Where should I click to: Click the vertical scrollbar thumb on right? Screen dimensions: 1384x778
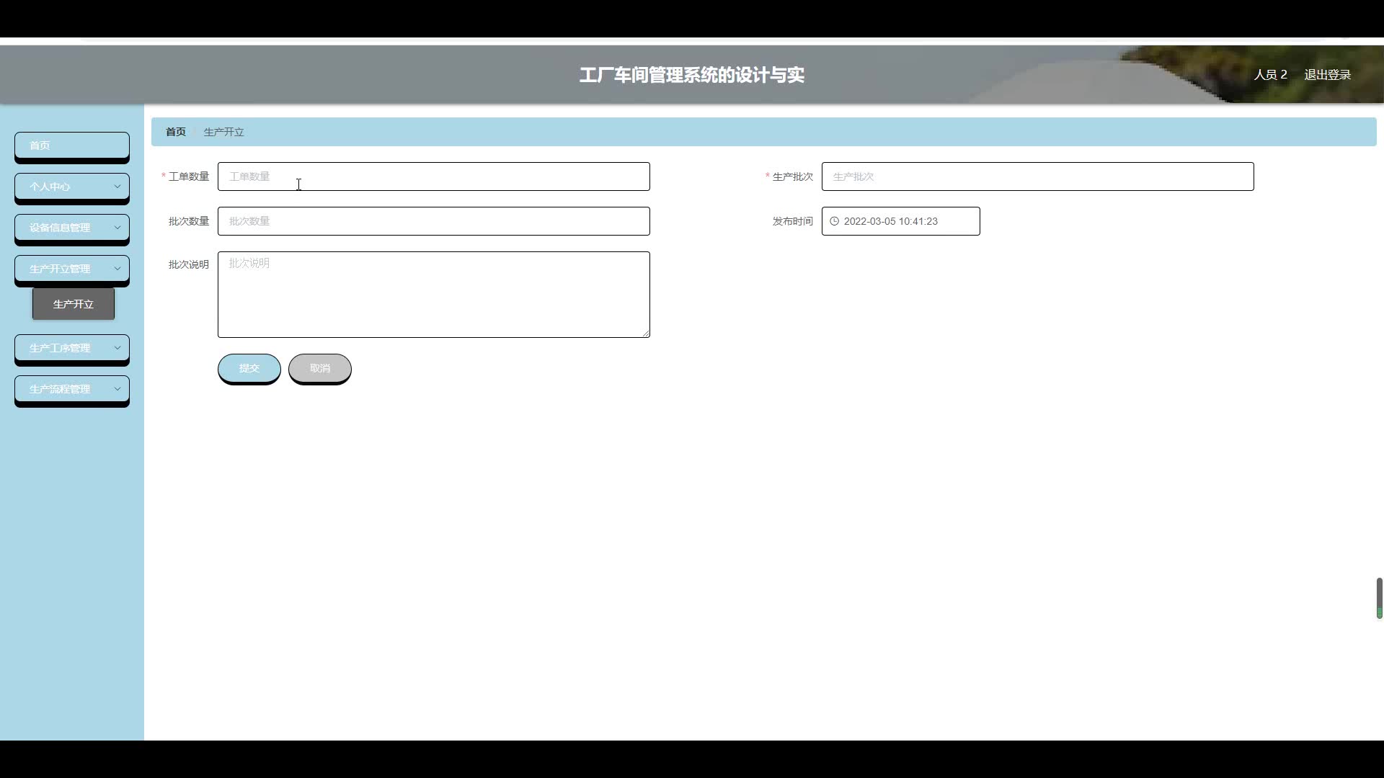click(x=1379, y=597)
